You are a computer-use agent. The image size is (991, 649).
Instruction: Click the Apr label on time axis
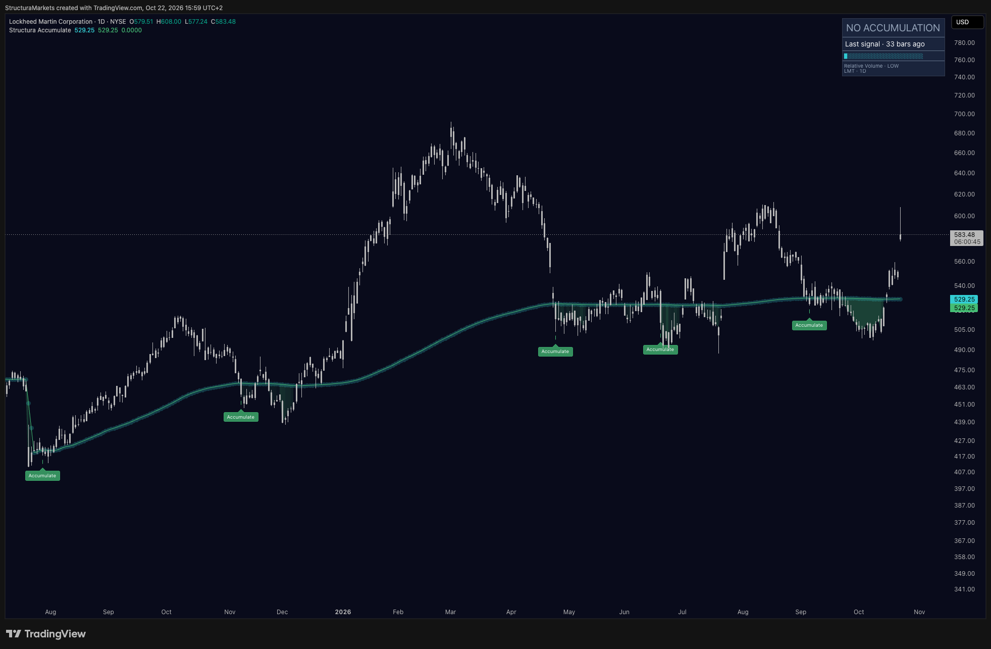511,612
